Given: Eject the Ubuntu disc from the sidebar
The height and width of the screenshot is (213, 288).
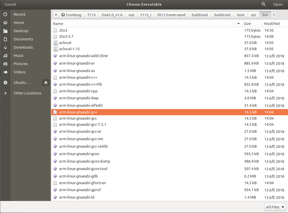Looking at the screenshot, I should pos(46,82).
